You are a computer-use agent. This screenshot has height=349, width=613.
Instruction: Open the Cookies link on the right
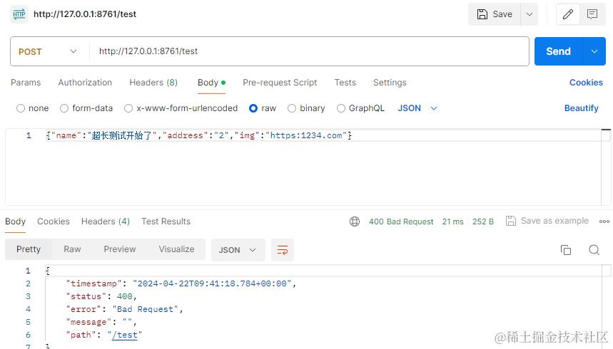point(586,83)
